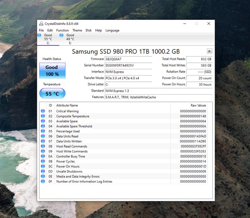Close the CrystalDiskInfo window
250x218 pixels.
click(209, 24)
